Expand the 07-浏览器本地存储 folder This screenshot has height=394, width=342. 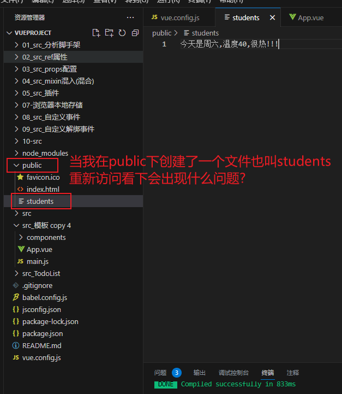[x=16, y=105]
